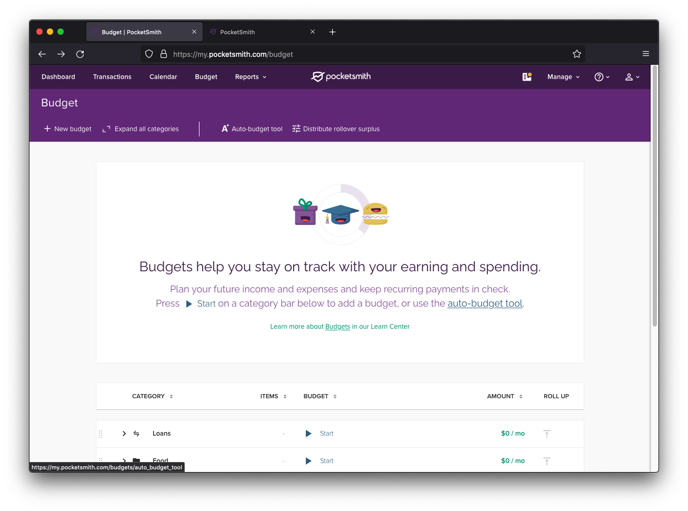Screen dimensions: 688x511
Task: Expand the Loans category row
Action: [x=123, y=433]
